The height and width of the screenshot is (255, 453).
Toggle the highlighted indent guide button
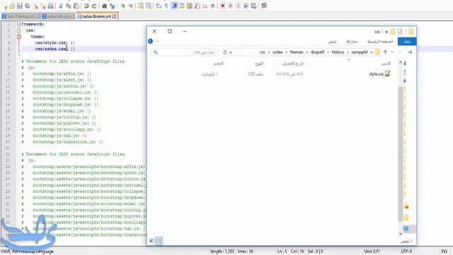pos(175,6)
